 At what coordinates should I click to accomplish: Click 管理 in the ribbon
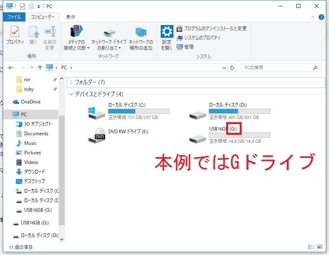185,47
